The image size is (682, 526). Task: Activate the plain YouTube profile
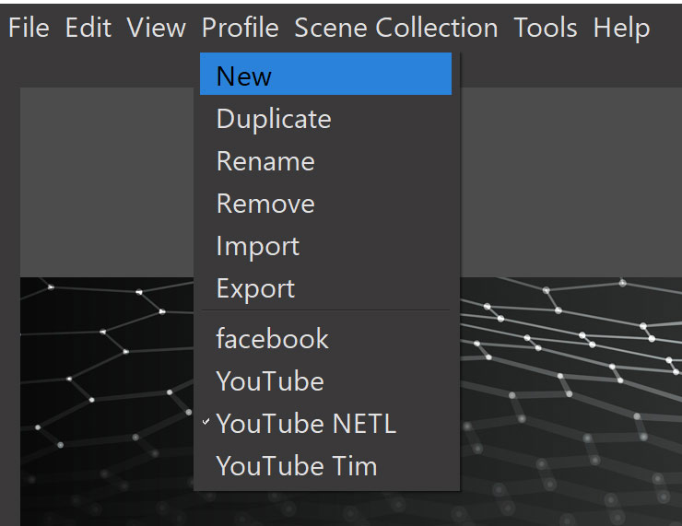click(x=270, y=381)
